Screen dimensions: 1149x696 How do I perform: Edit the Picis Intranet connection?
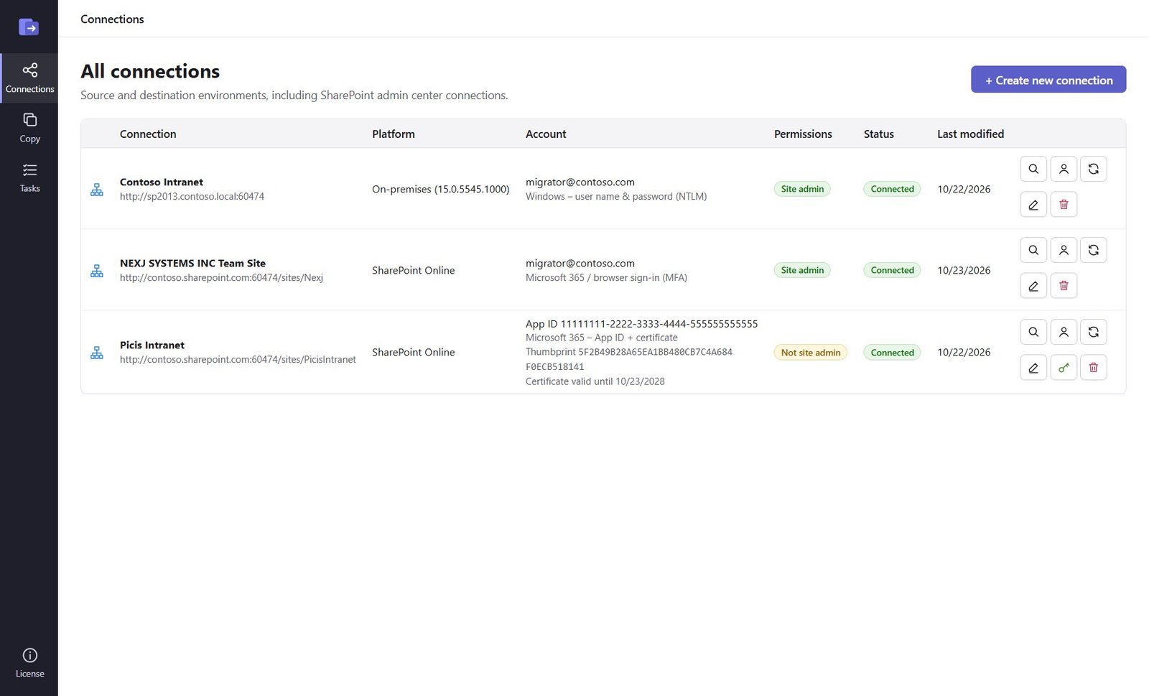pyautogui.click(x=1033, y=368)
